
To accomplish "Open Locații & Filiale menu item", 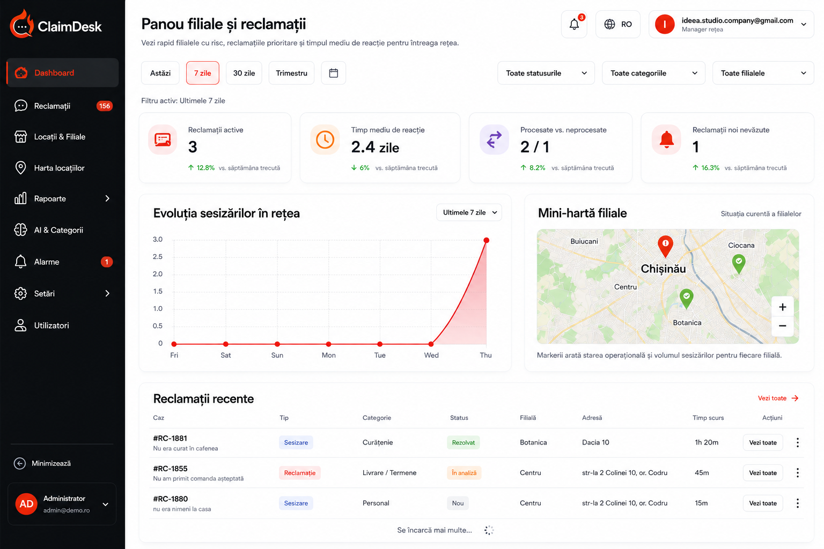I will click(63, 137).
